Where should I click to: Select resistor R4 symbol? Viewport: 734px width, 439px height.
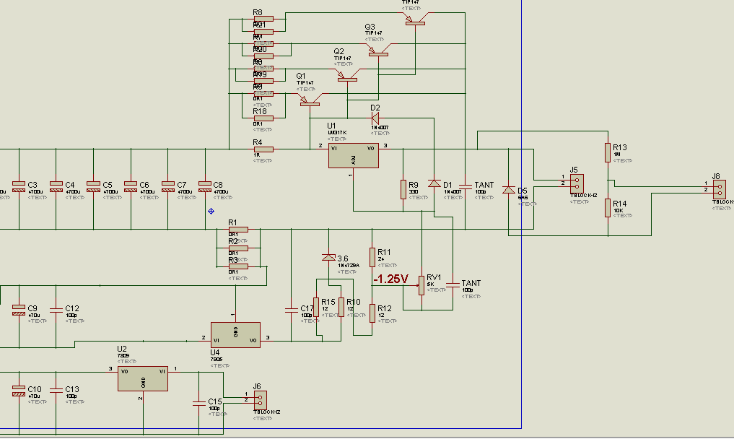tap(263, 149)
